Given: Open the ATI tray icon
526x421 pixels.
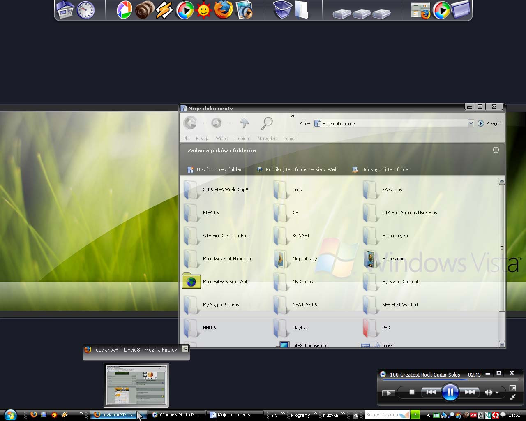Looking at the screenshot, I should pyautogui.click(x=473, y=415).
